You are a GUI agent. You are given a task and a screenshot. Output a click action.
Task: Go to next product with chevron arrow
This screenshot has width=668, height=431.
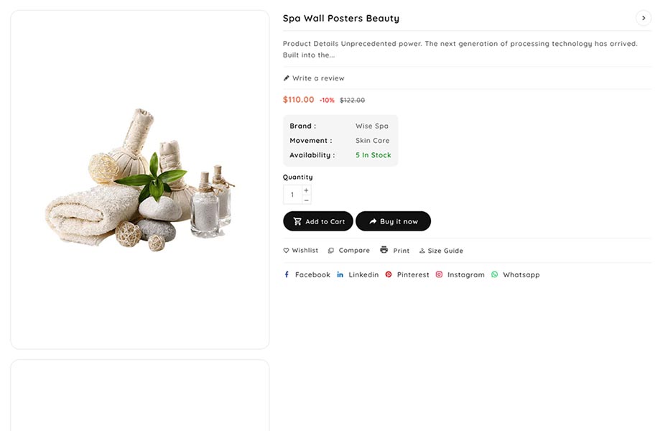tap(644, 18)
